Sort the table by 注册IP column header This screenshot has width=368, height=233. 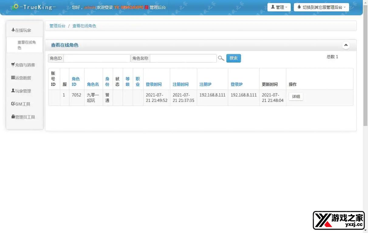(x=205, y=84)
